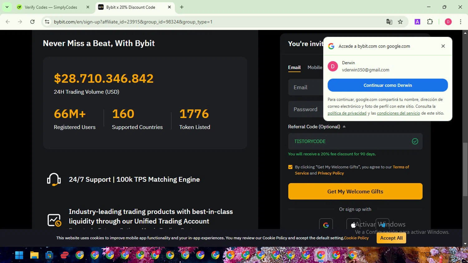The height and width of the screenshot is (263, 468).
Task: Go back with the browser back arrow
Action: (8, 22)
